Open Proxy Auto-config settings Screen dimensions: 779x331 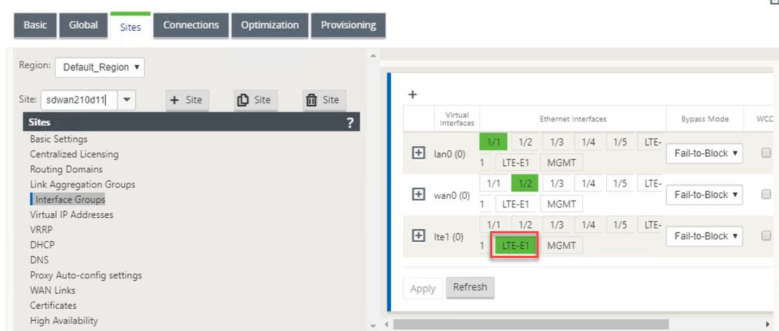(x=86, y=275)
